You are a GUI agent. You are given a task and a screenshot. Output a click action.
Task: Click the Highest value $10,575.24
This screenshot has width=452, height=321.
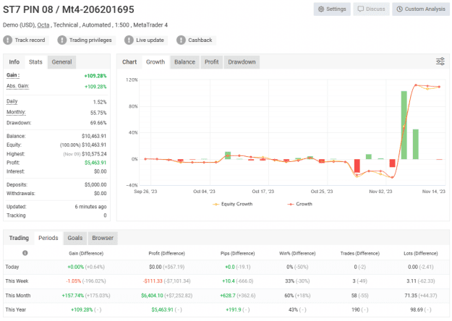point(94,154)
